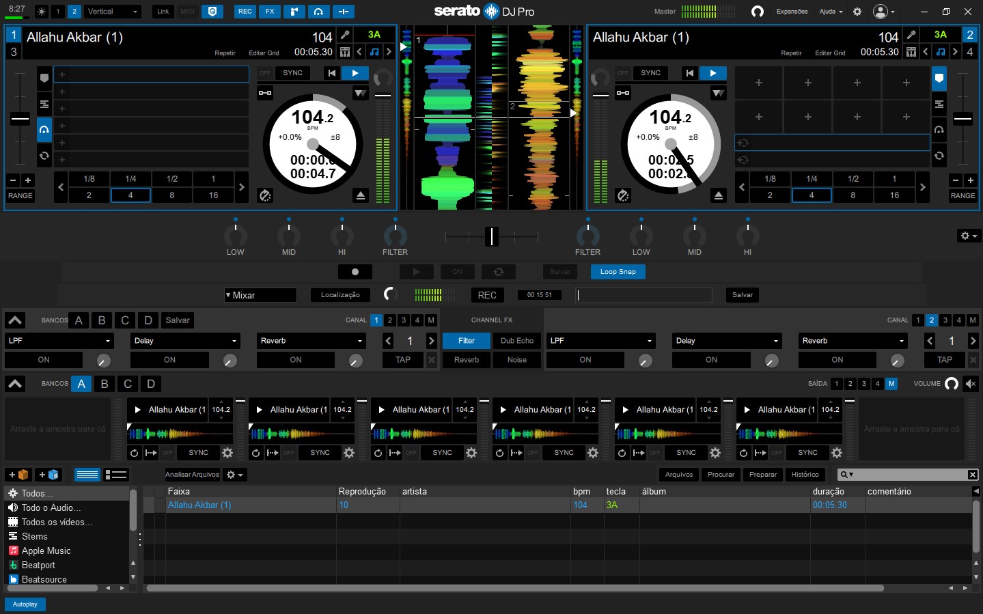The height and width of the screenshot is (614, 983).
Task: Open the user account dropdown in top bar
Action: click(883, 12)
